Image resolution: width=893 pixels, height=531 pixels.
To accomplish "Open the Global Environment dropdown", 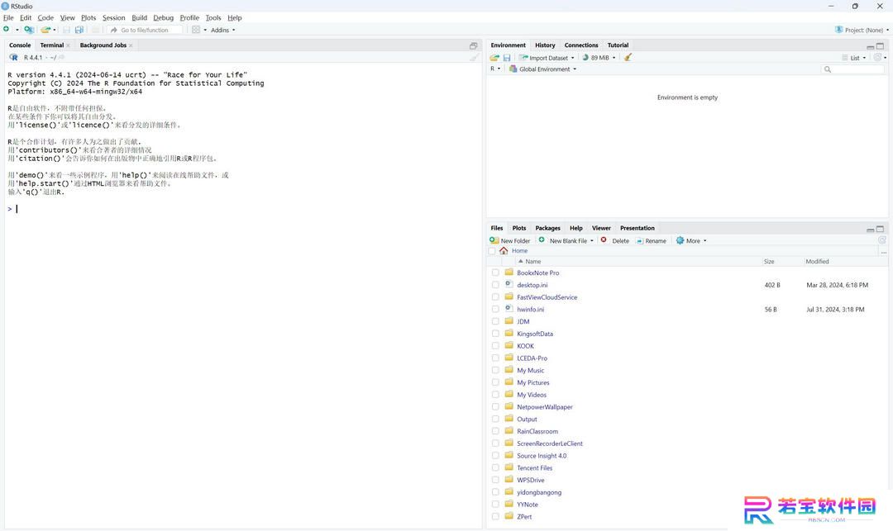I will pyautogui.click(x=542, y=69).
